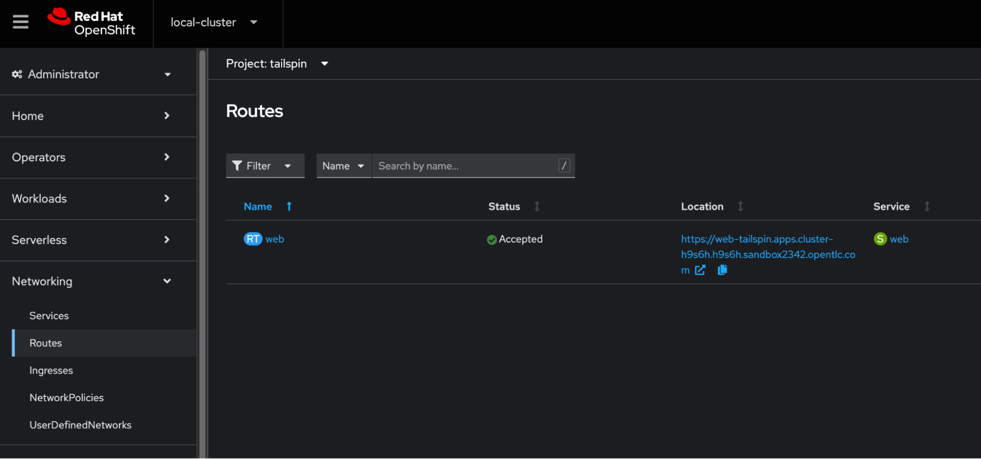Toggle the hamburger navigation menu
The height and width of the screenshot is (459, 981).
point(21,22)
